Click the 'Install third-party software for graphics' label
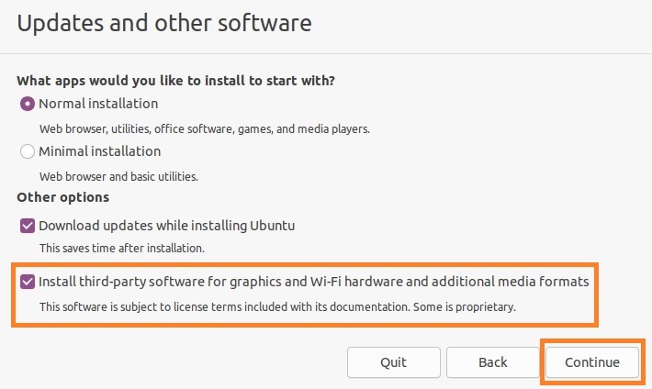Viewport: 652px width, 389px height. [314, 282]
